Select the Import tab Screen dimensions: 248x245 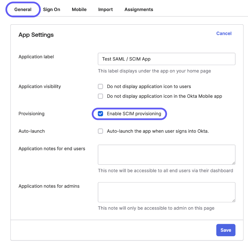click(105, 9)
